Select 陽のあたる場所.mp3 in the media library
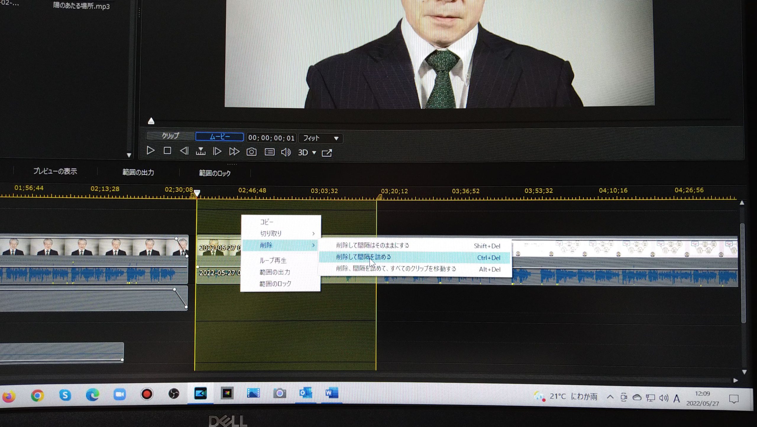The height and width of the screenshot is (427, 757). click(x=81, y=5)
